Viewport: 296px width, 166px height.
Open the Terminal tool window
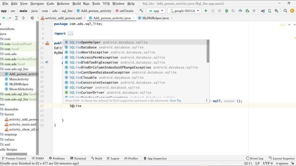click(78, 159)
